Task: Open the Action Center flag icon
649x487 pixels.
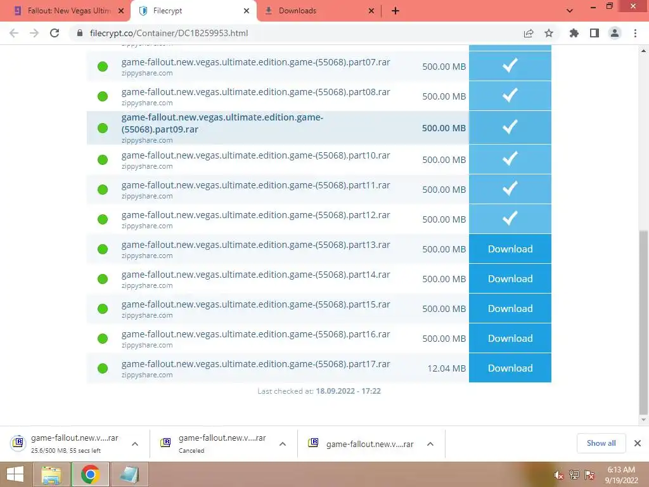Action: click(589, 475)
